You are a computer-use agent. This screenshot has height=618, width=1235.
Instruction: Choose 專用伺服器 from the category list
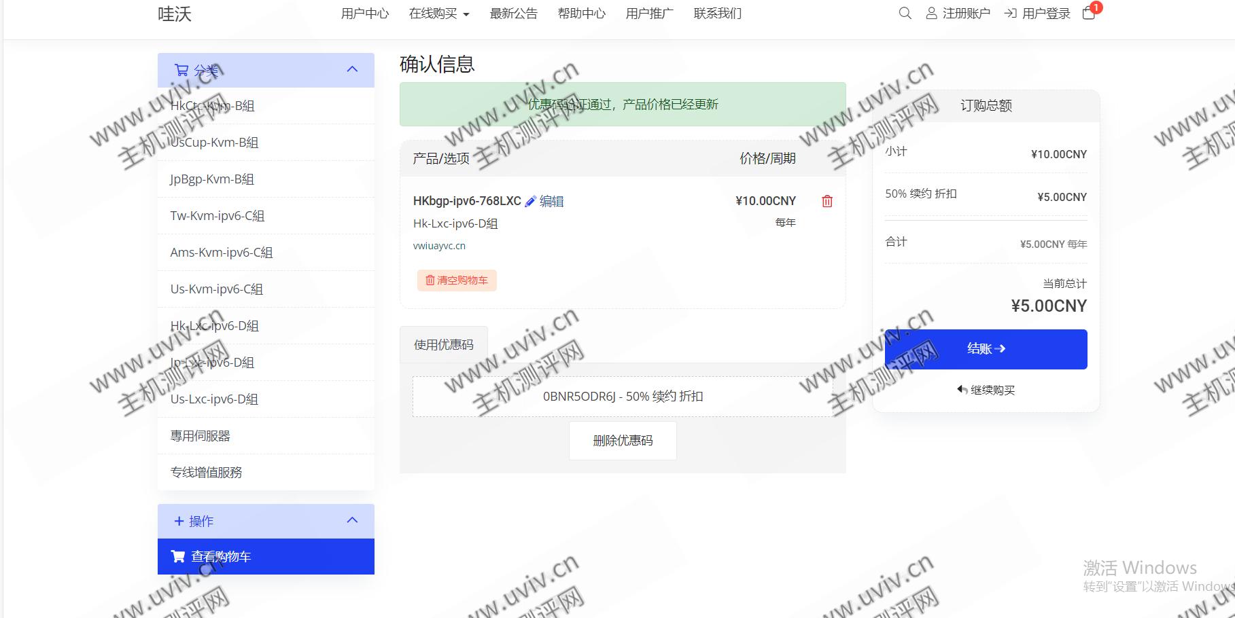click(x=201, y=436)
